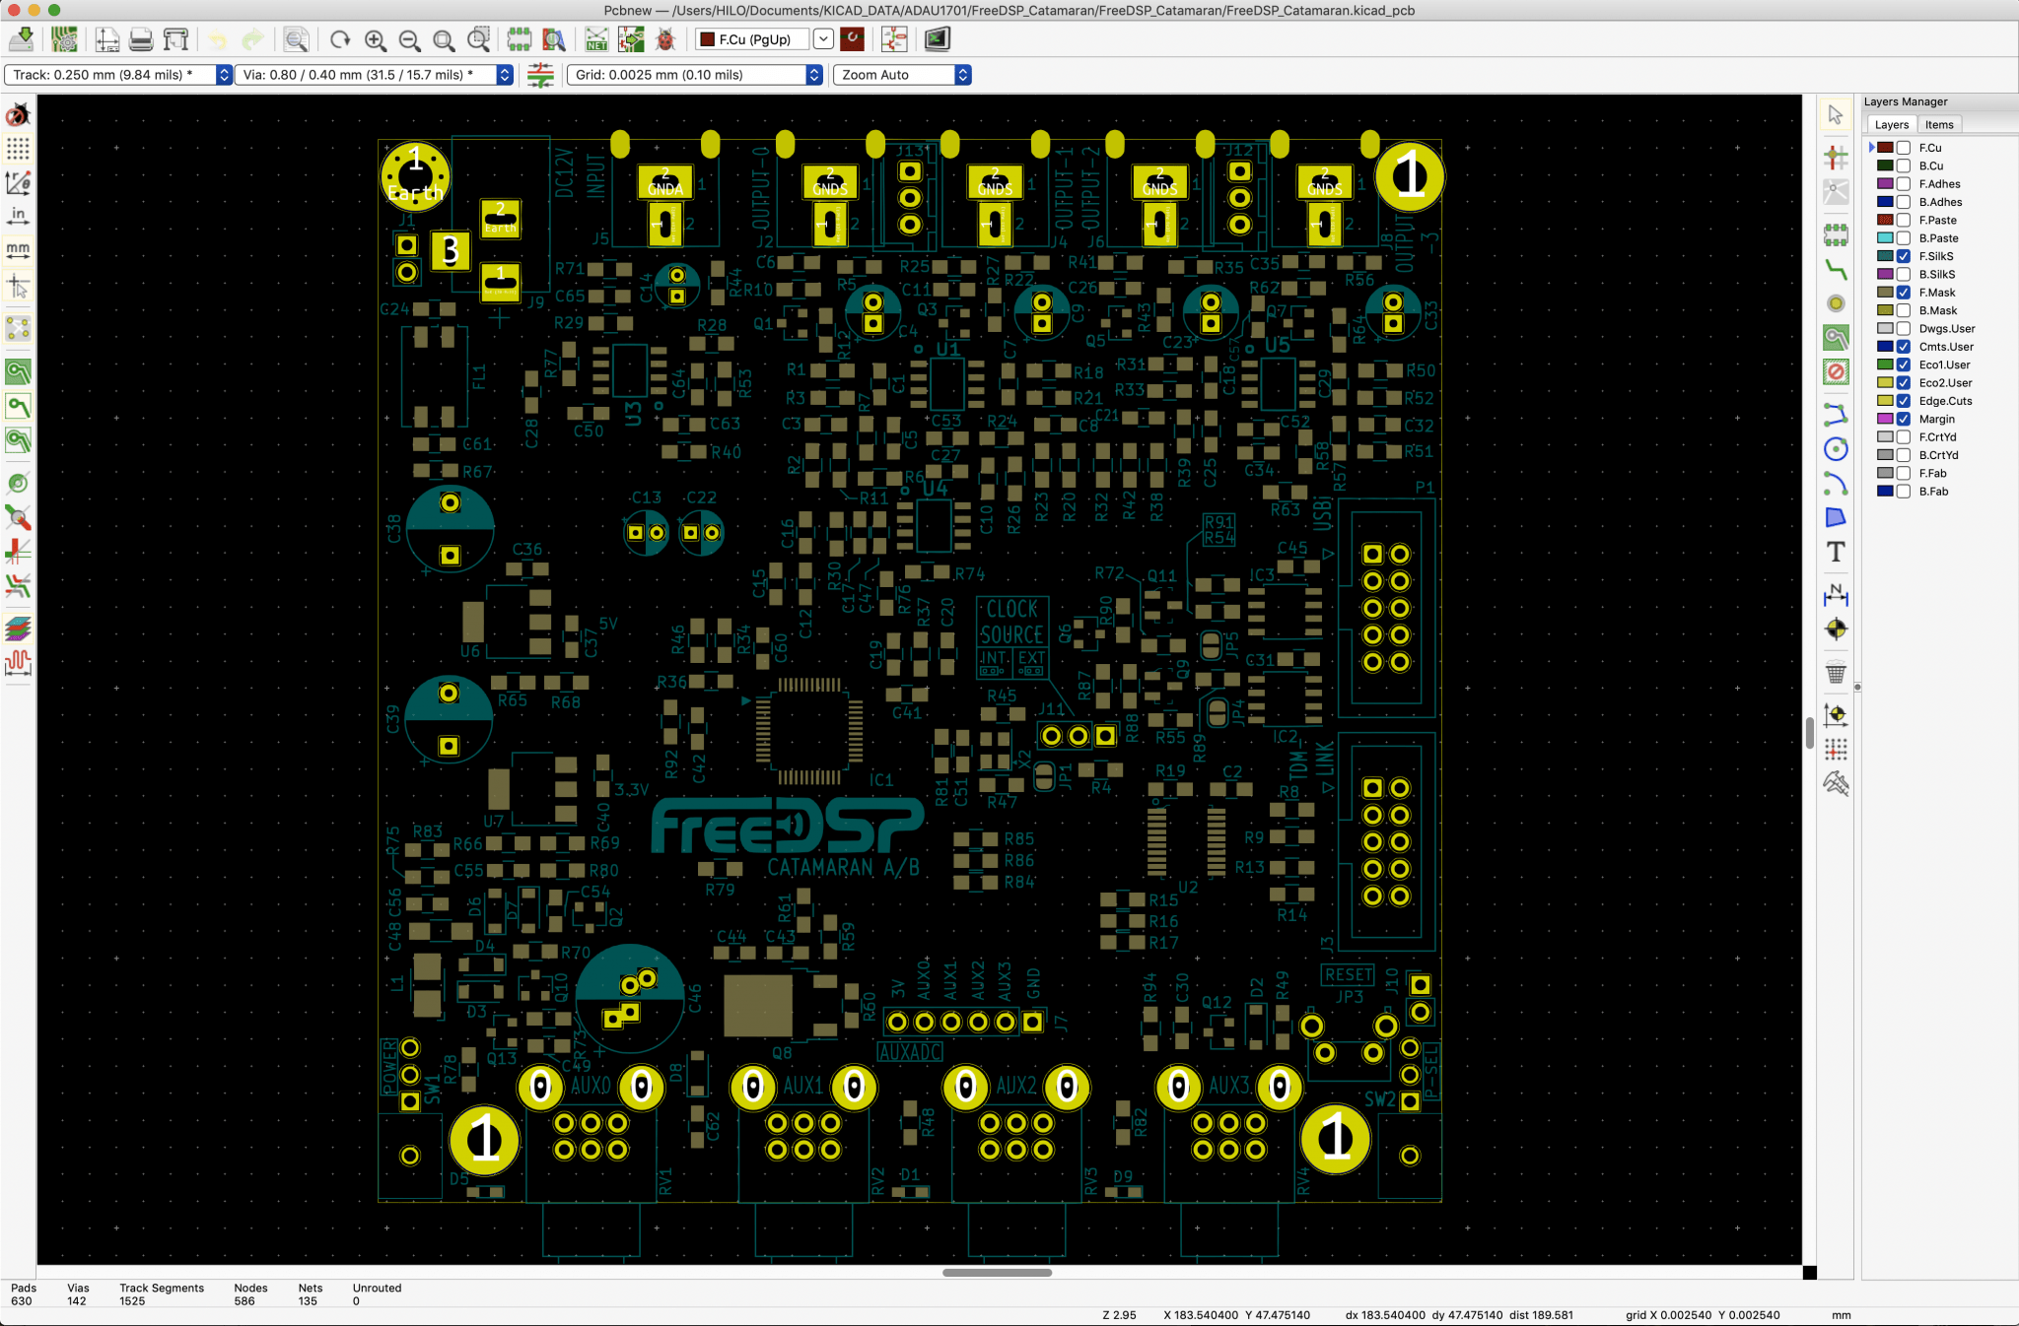Click the horizontal canvas scrollbar
This screenshot has height=1326, width=2019.
pyautogui.click(x=997, y=1272)
